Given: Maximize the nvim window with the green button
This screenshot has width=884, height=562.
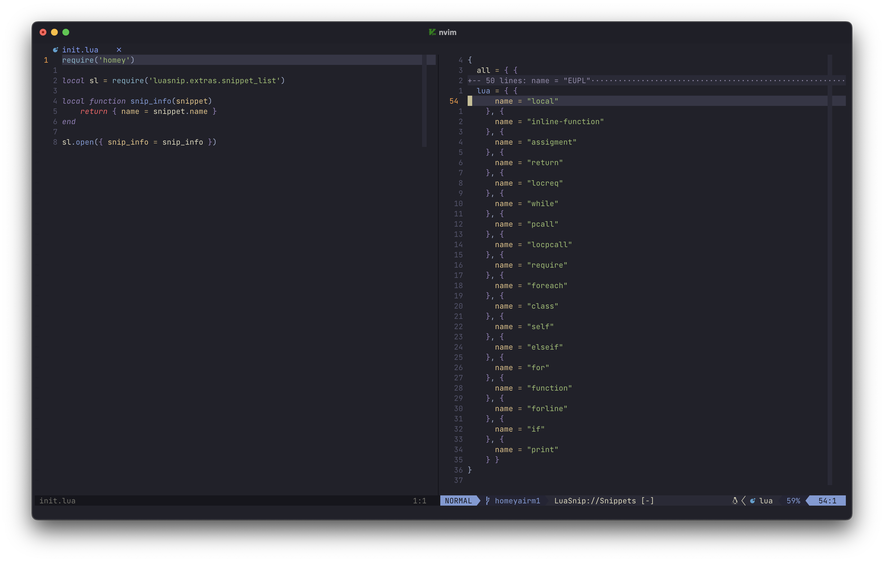Looking at the screenshot, I should [66, 32].
